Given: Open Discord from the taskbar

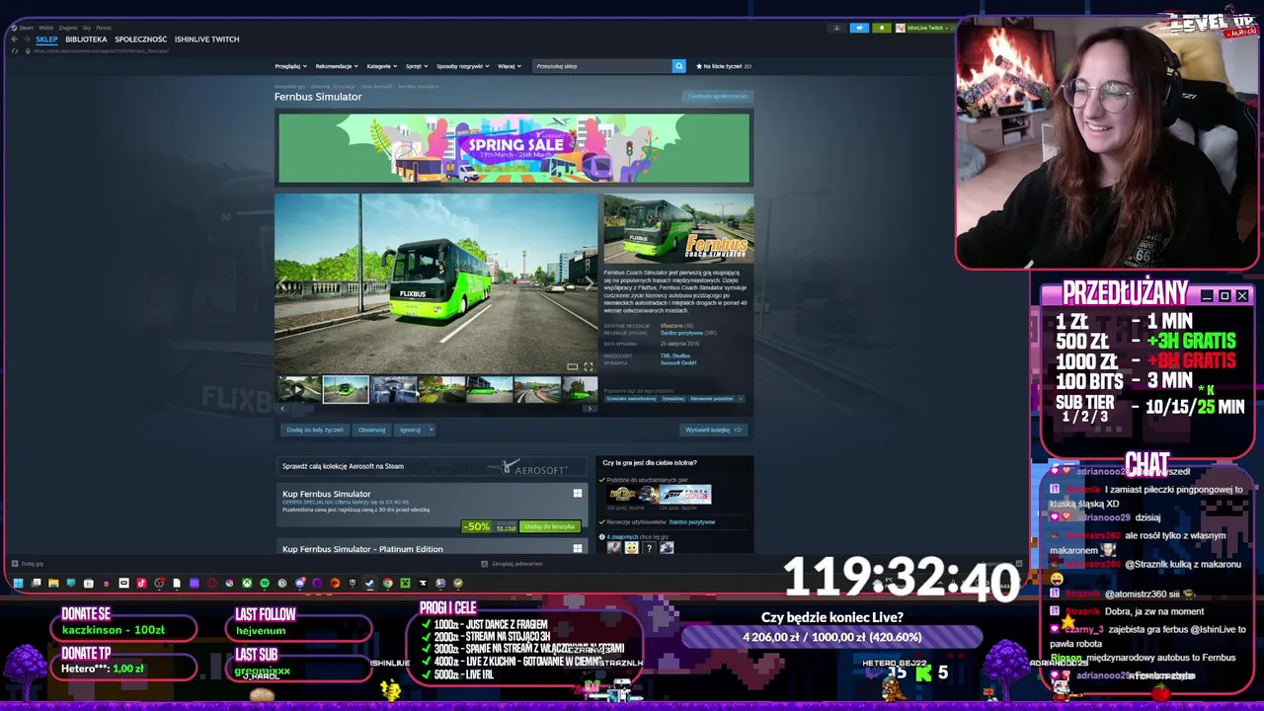Looking at the screenshot, I should 300,583.
